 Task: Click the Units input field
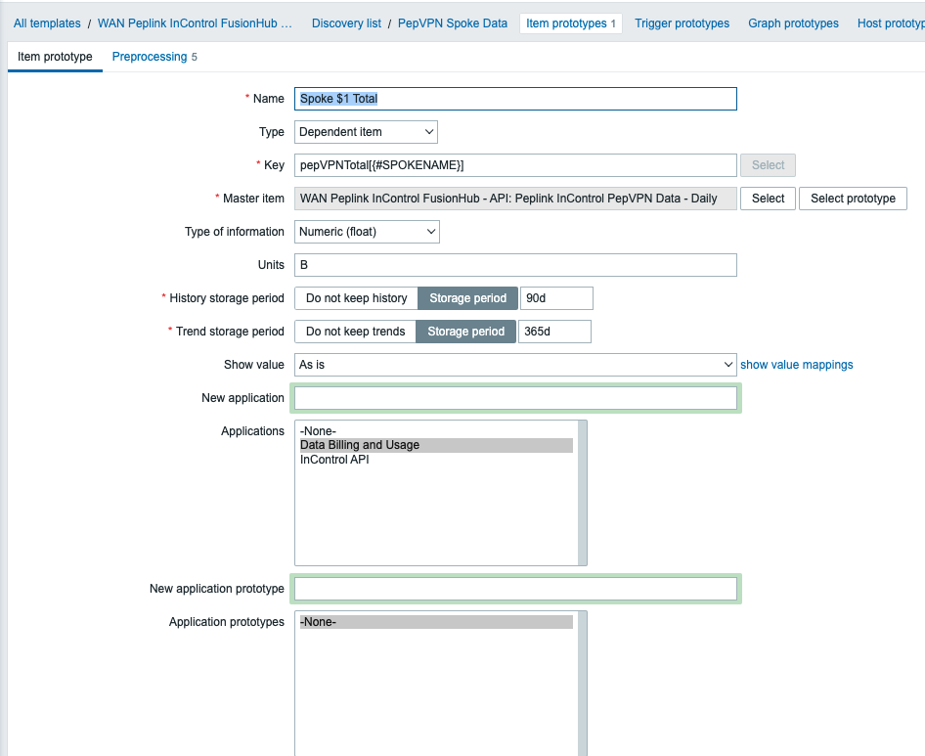tap(515, 265)
